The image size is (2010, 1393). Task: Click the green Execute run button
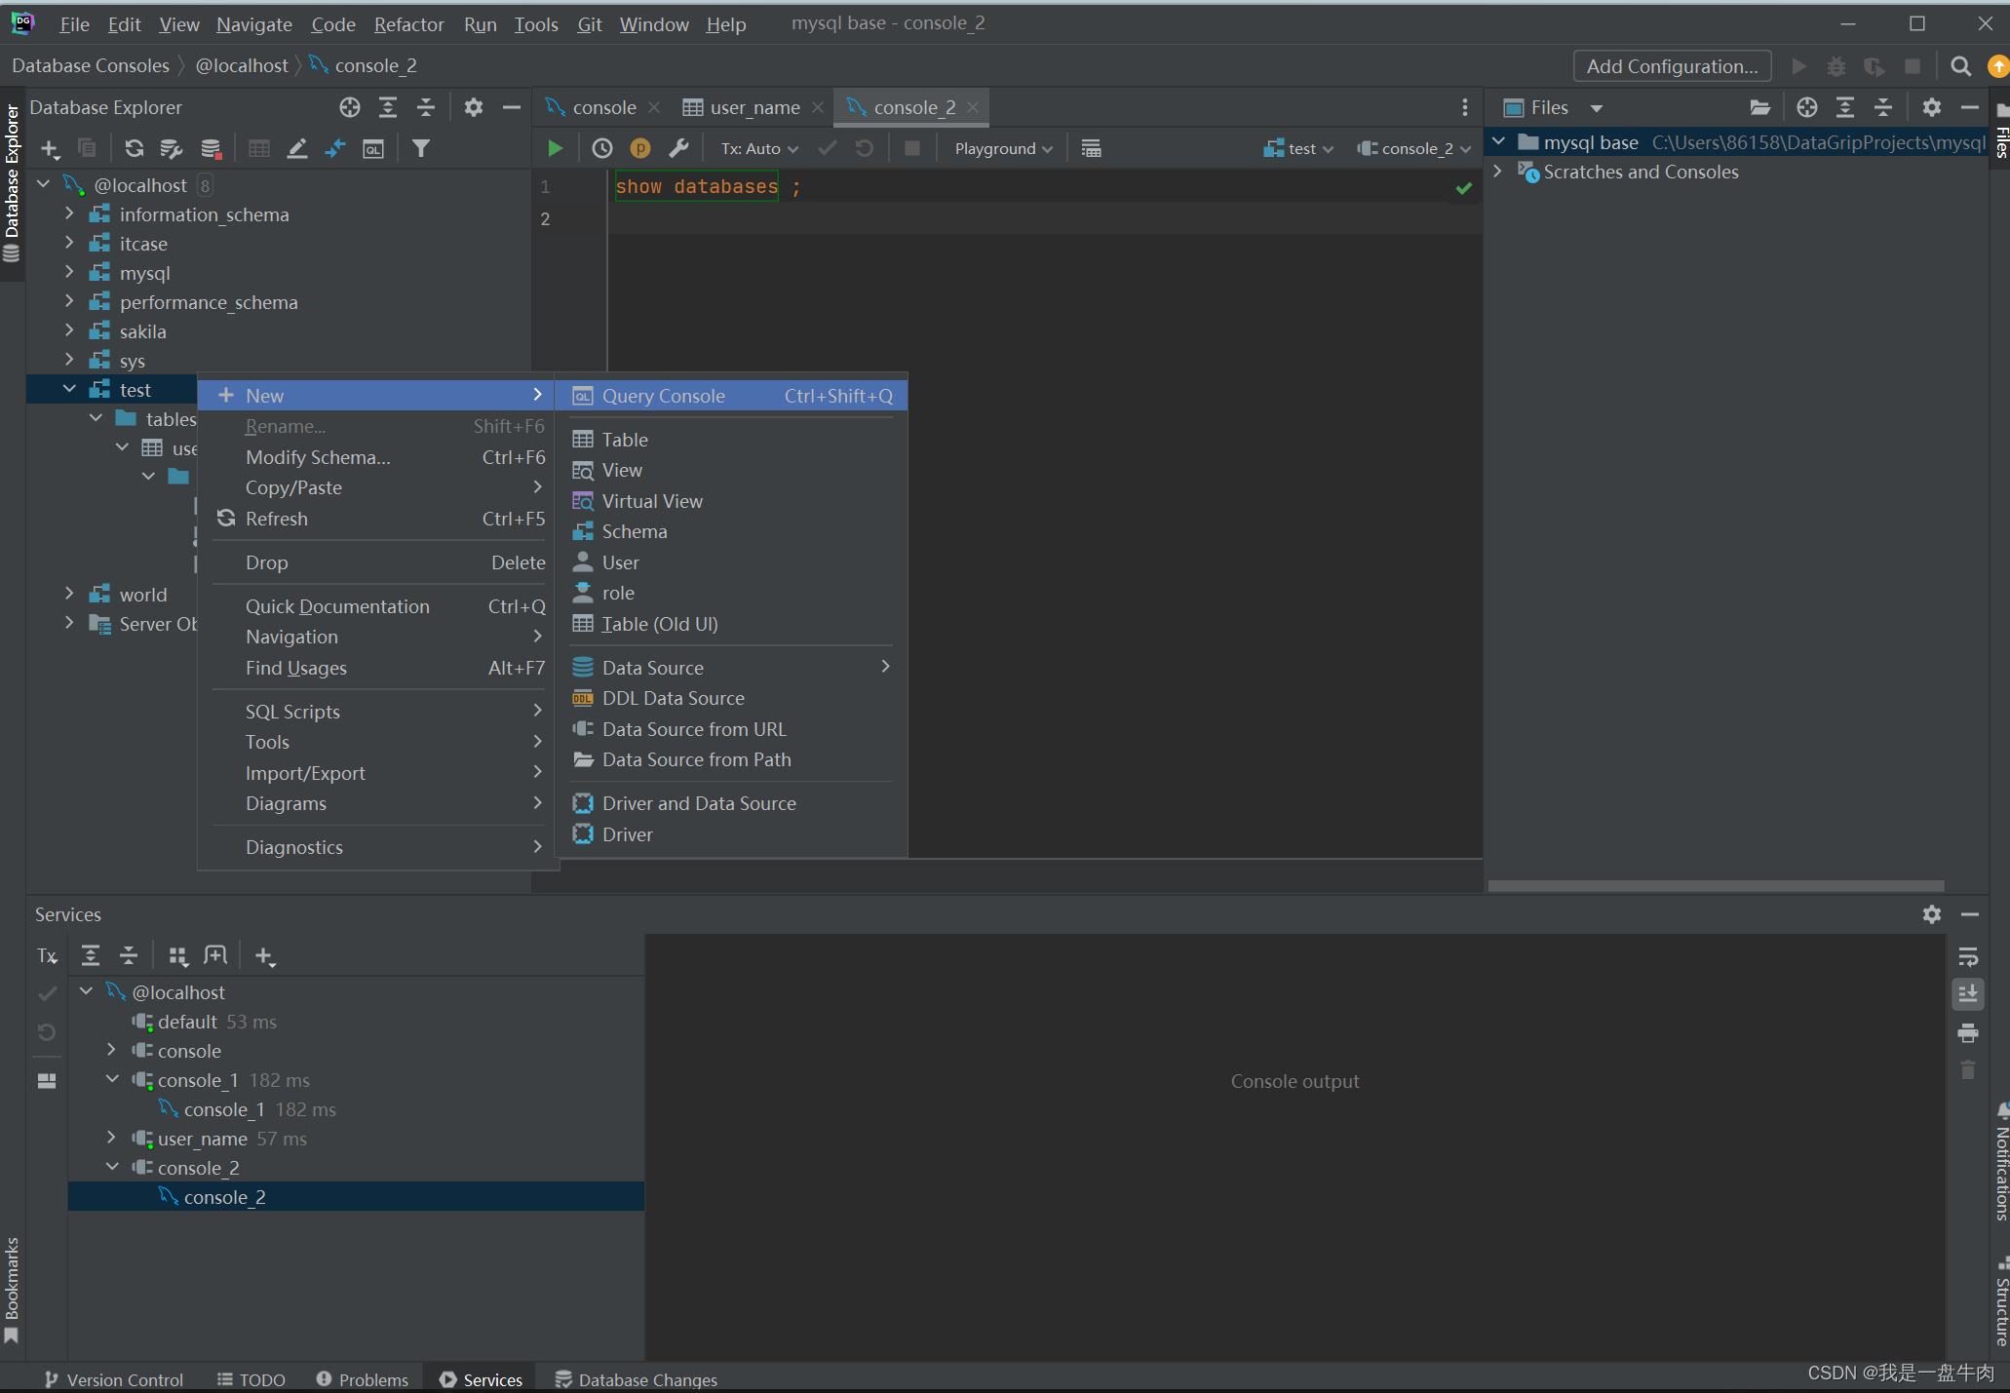(x=555, y=148)
